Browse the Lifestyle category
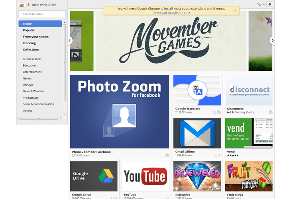Image resolution: width=291 pixels, height=199 pixels. pos(28,85)
